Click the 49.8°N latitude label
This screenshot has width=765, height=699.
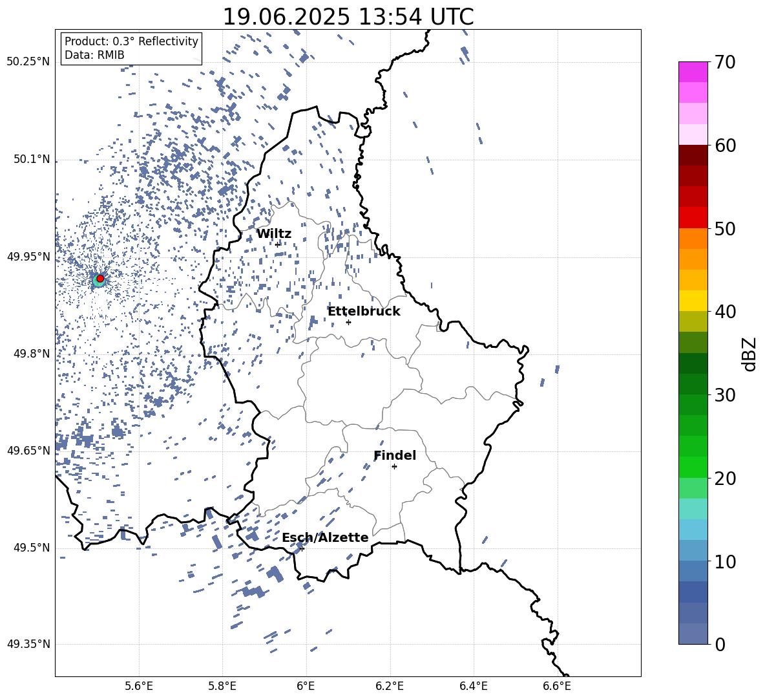pyautogui.click(x=32, y=354)
